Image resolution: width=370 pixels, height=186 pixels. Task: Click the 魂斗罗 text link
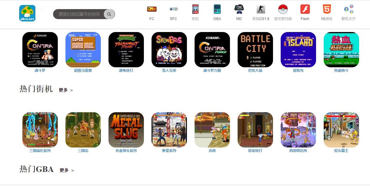coord(40,71)
